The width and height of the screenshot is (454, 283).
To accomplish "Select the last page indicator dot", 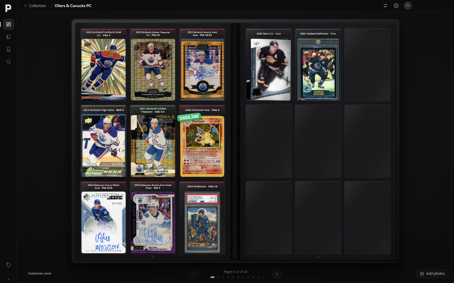I will pyautogui.click(x=258, y=277).
